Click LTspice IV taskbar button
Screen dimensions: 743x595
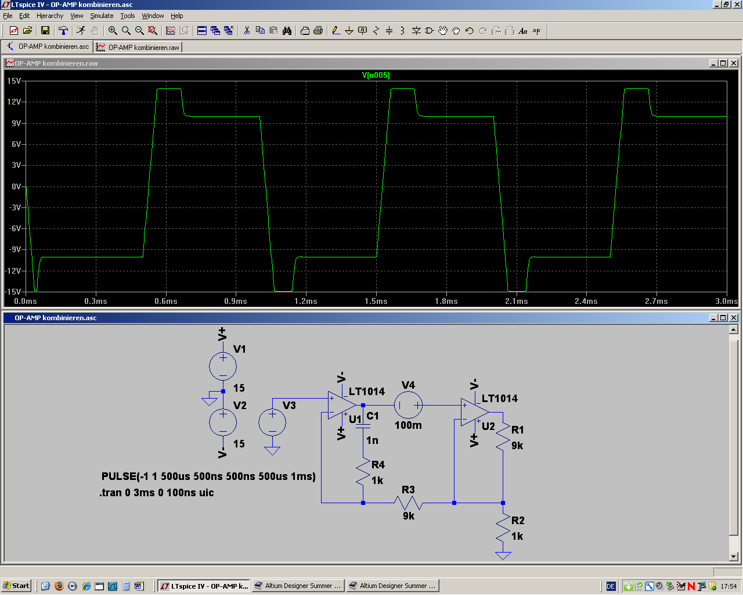tap(204, 586)
